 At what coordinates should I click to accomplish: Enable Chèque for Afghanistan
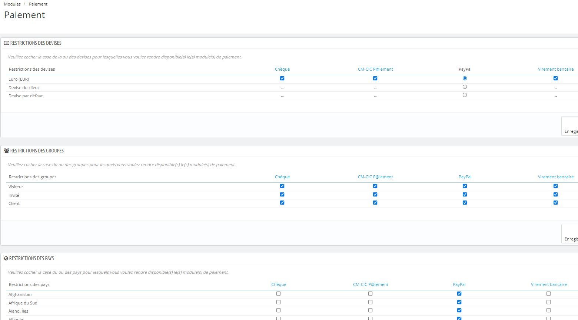[x=278, y=294]
